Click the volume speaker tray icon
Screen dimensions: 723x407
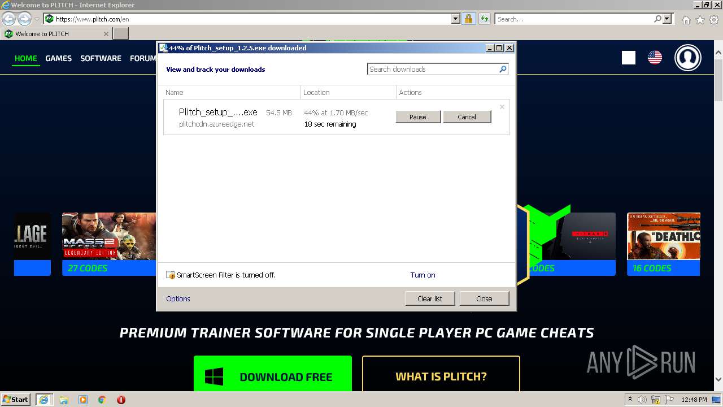click(642, 400)
